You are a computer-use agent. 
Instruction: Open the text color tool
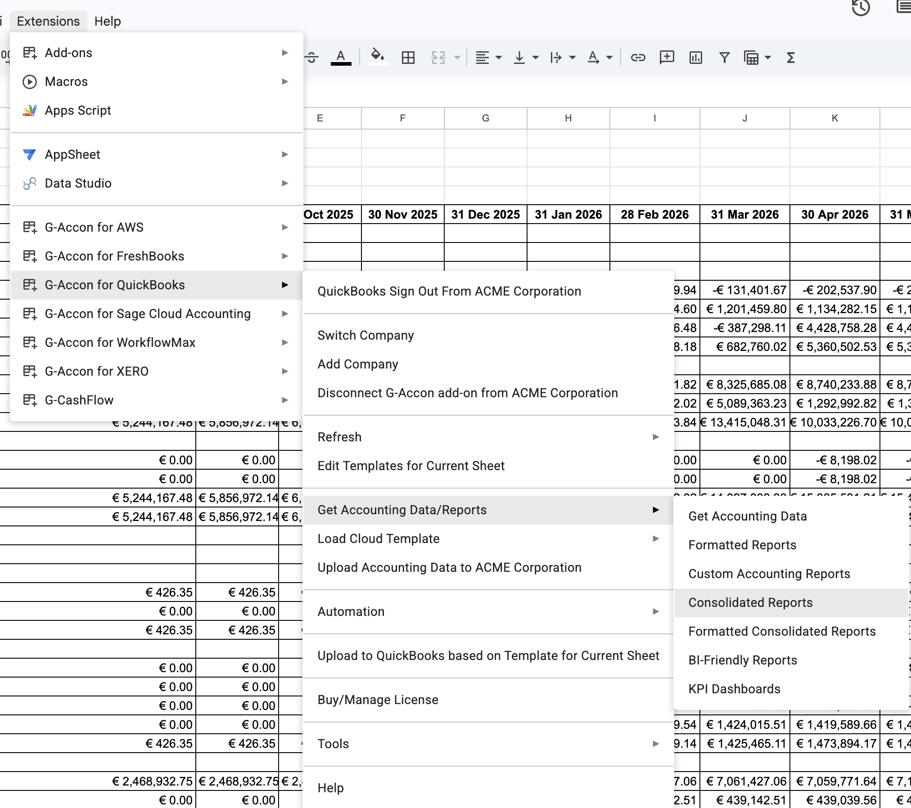tap(341, 58)
